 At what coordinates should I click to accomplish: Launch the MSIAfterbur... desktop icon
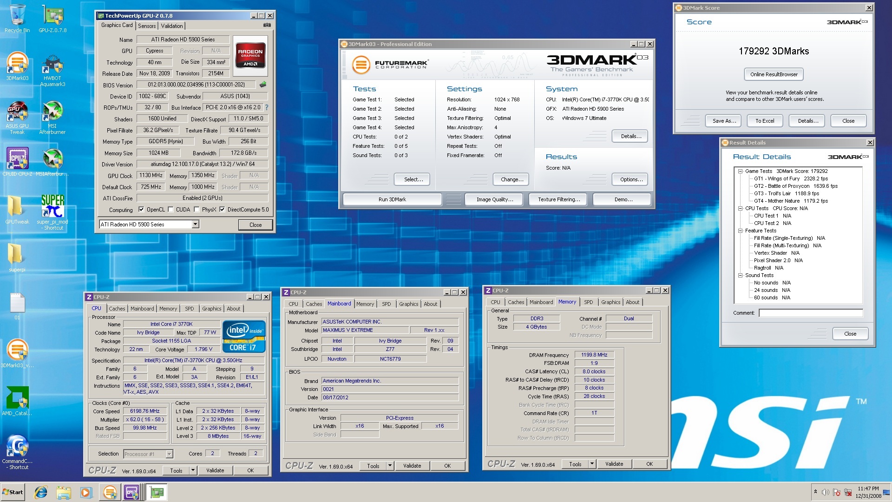click(52, 162)
